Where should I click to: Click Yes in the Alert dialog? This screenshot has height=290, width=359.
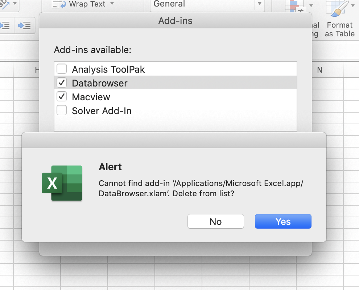283,221
